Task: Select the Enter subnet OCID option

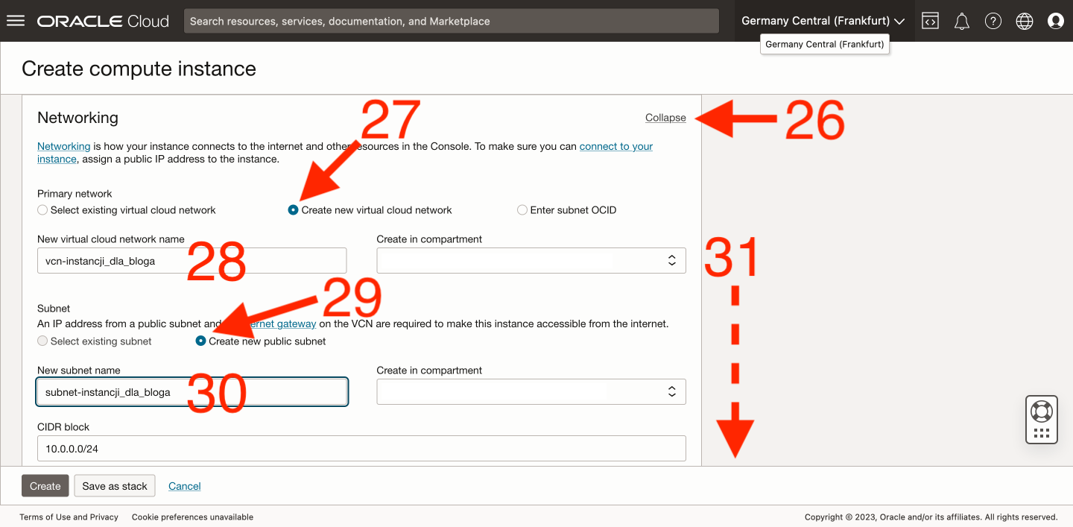Action: tap(522, 210)
